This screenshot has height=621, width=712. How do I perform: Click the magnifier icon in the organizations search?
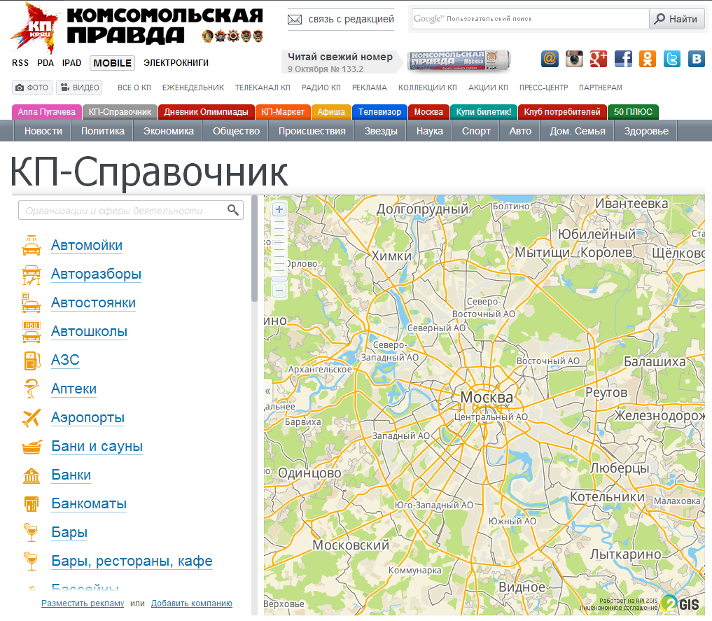click(x=233, y=210)
